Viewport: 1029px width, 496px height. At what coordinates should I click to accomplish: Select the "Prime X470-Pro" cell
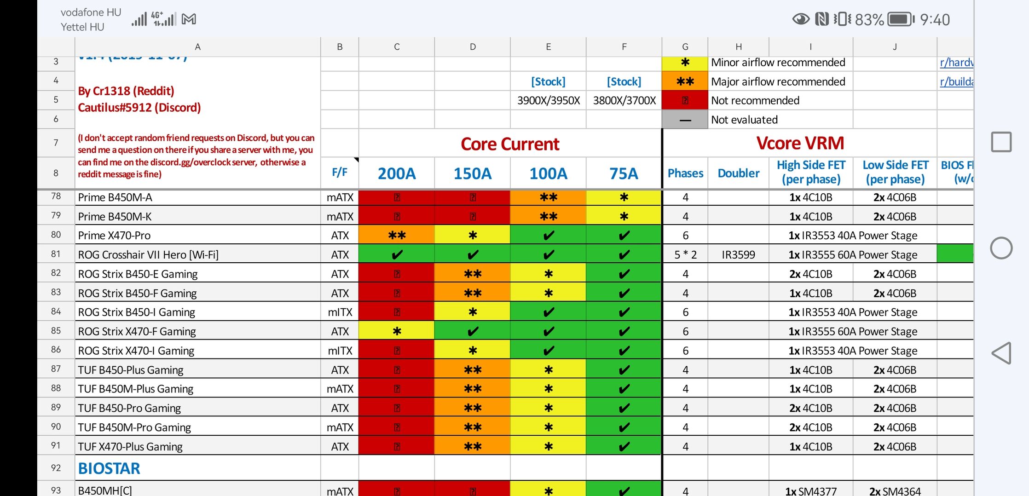pyautogui.click(x=197, y=235)
